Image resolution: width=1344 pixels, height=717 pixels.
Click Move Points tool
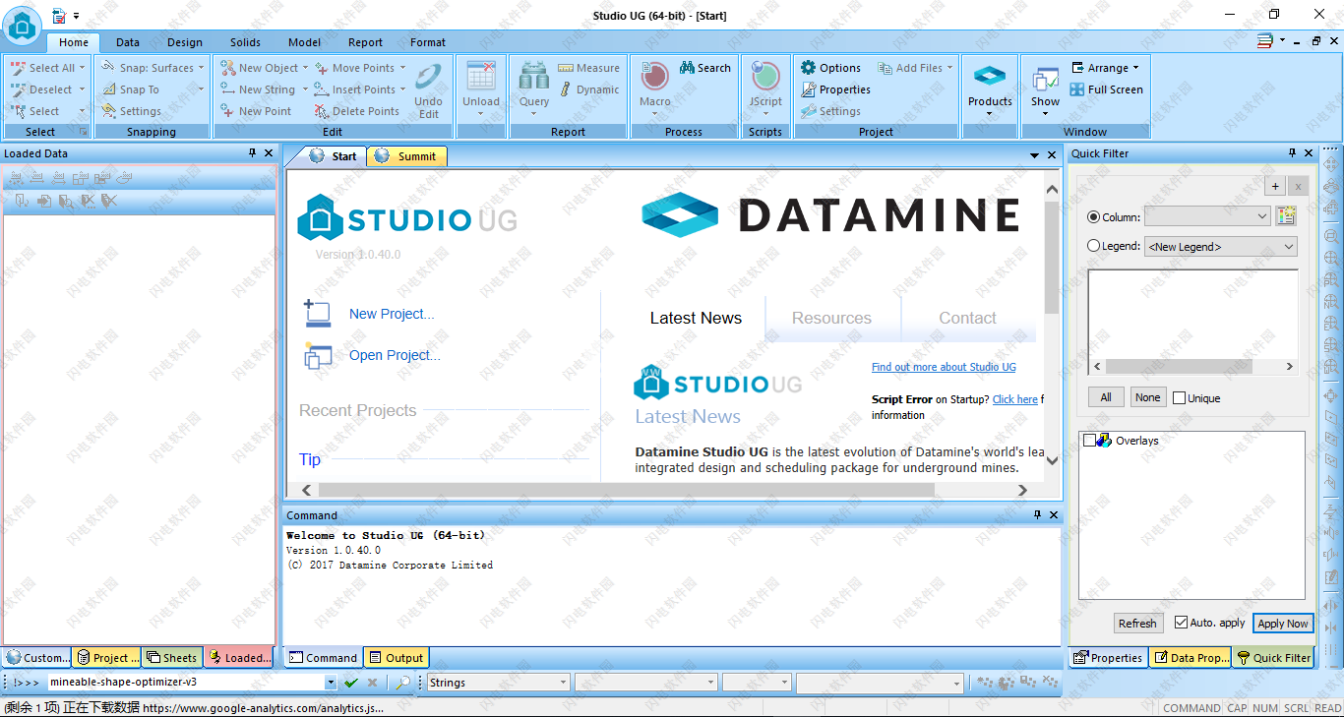tap(354, 68)
